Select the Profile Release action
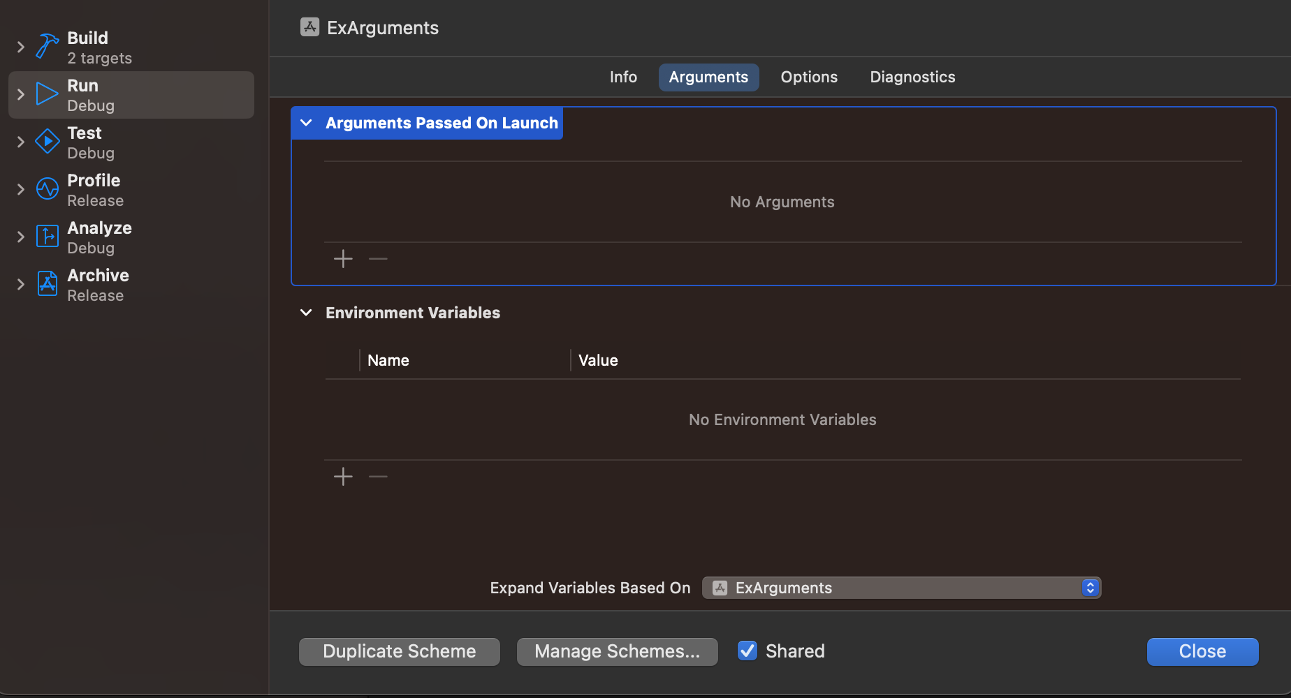Image resolution: width=1291 pixels, height=698 pixels. [x=131, y=190]
